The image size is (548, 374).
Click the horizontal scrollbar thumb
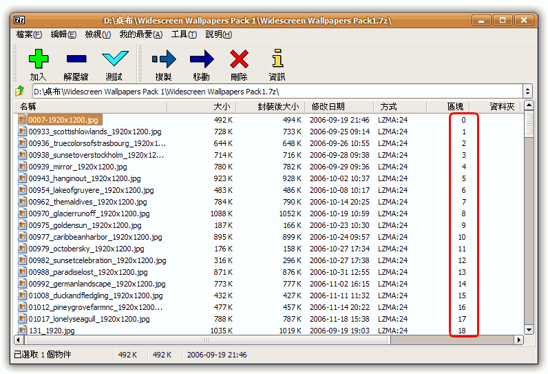pyautogui.click(x=207, y=340)
